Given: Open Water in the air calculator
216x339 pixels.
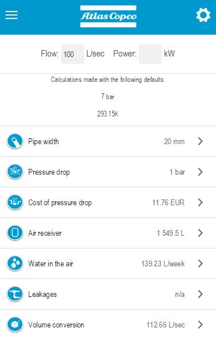Looking at the screenshot, I should click(108, 263).
